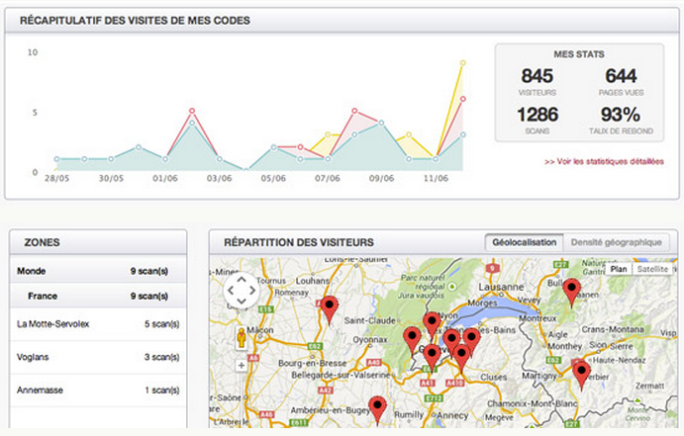This screenshot has width=684, height=436.
Task: Select the Voglans zone entry
Action: click(97, 356)
